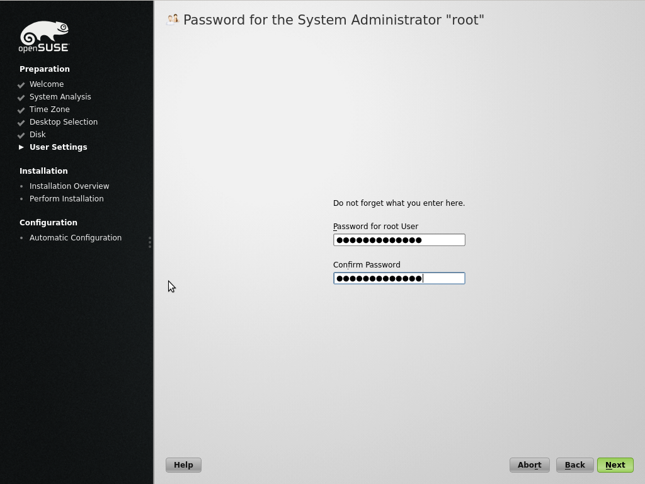This screenshot has width=645, height=484.
Task: Click the checkmark icon next to Welcome
Action: coord(21,85)
